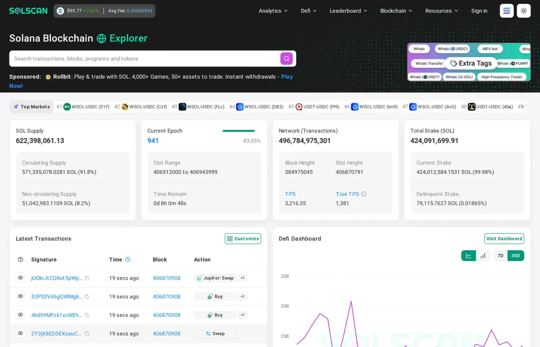Open the WSOL-USDC (51F) market

click(x=90, y=107)
